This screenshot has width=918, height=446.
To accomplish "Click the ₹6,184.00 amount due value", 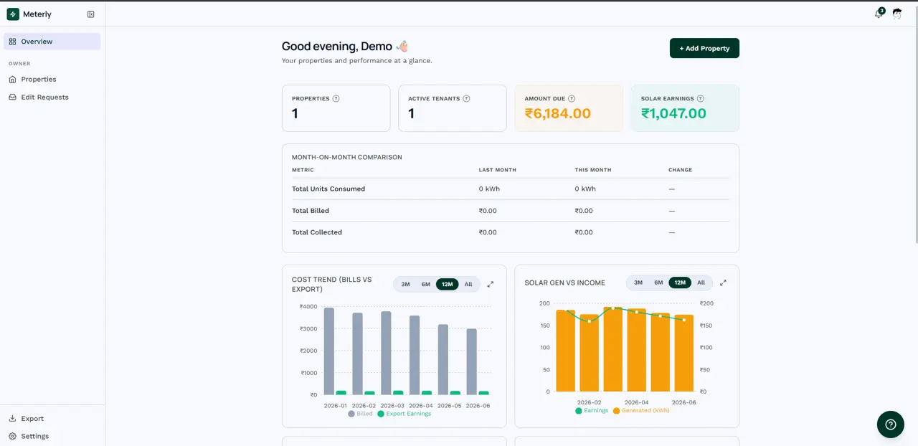I will coord(558,113).
